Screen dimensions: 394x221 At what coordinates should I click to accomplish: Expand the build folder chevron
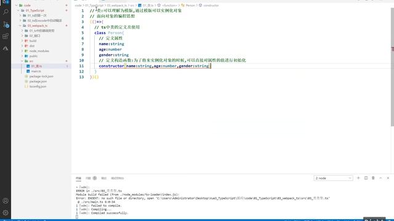(22, 41)
